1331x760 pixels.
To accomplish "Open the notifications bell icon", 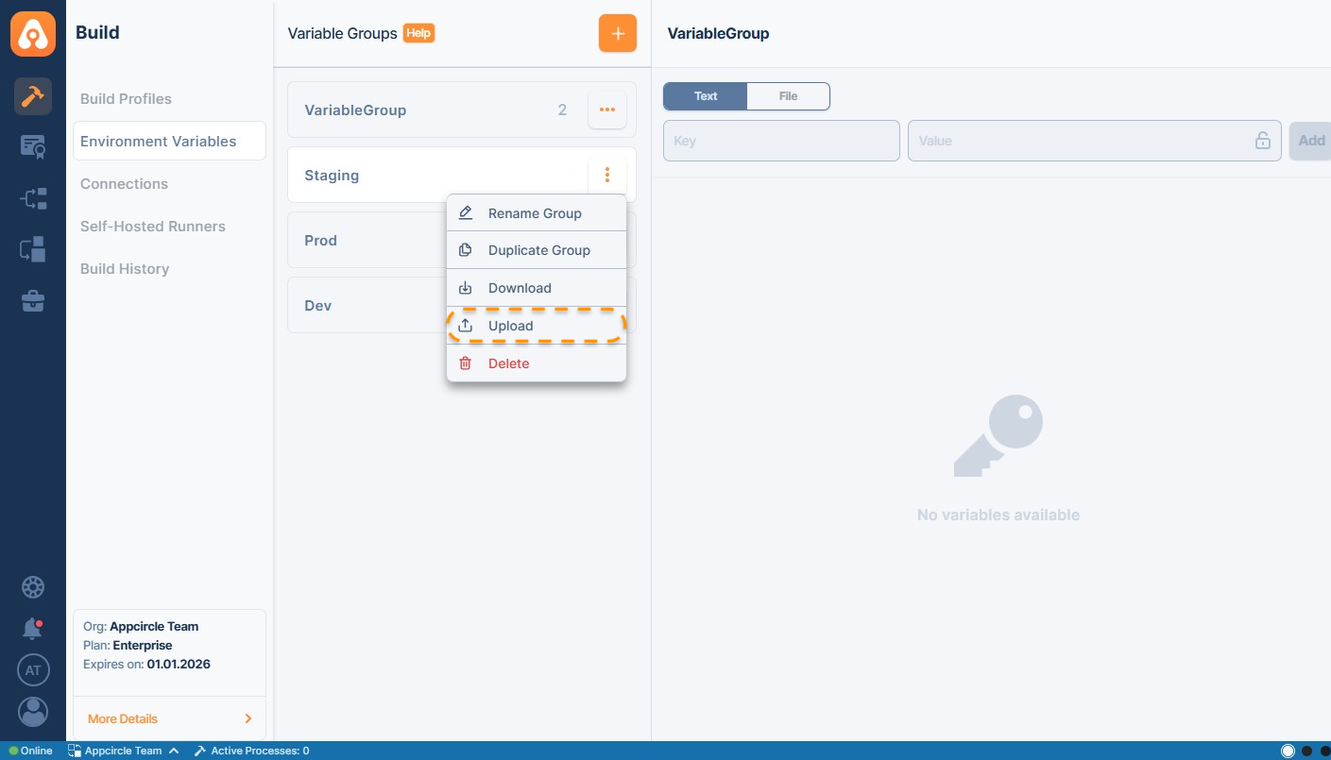I will (33, 628).
